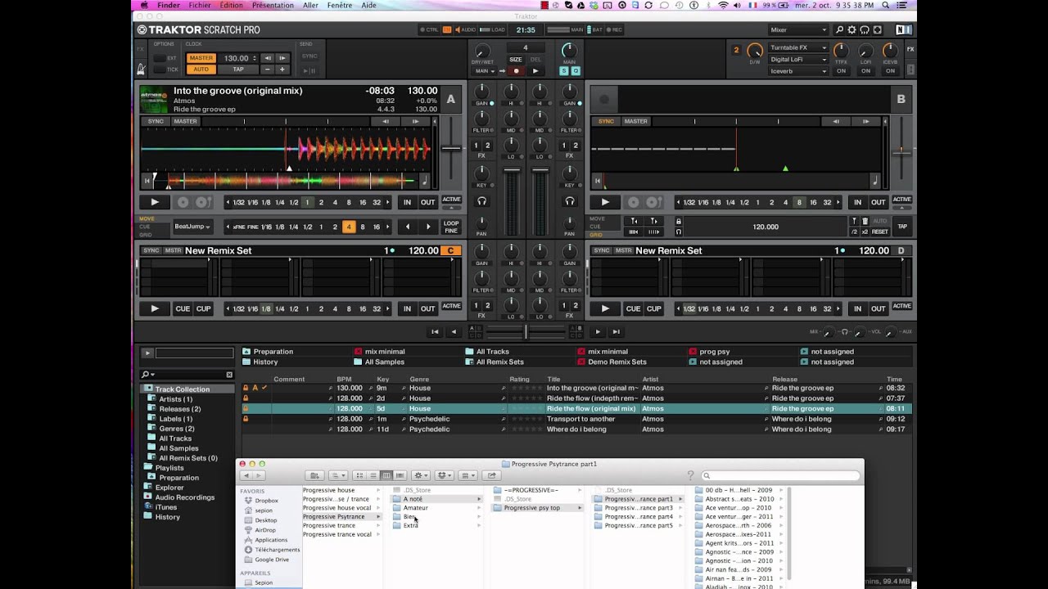This screenshot has height=589, width=1048.
Task: Adjust Deck A tempo fader
Action: [451, 148]
